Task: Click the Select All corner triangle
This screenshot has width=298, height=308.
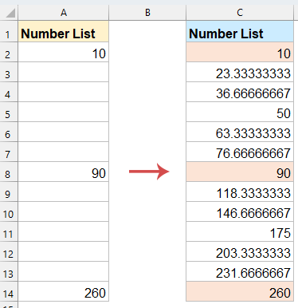Action: point(10,13)
